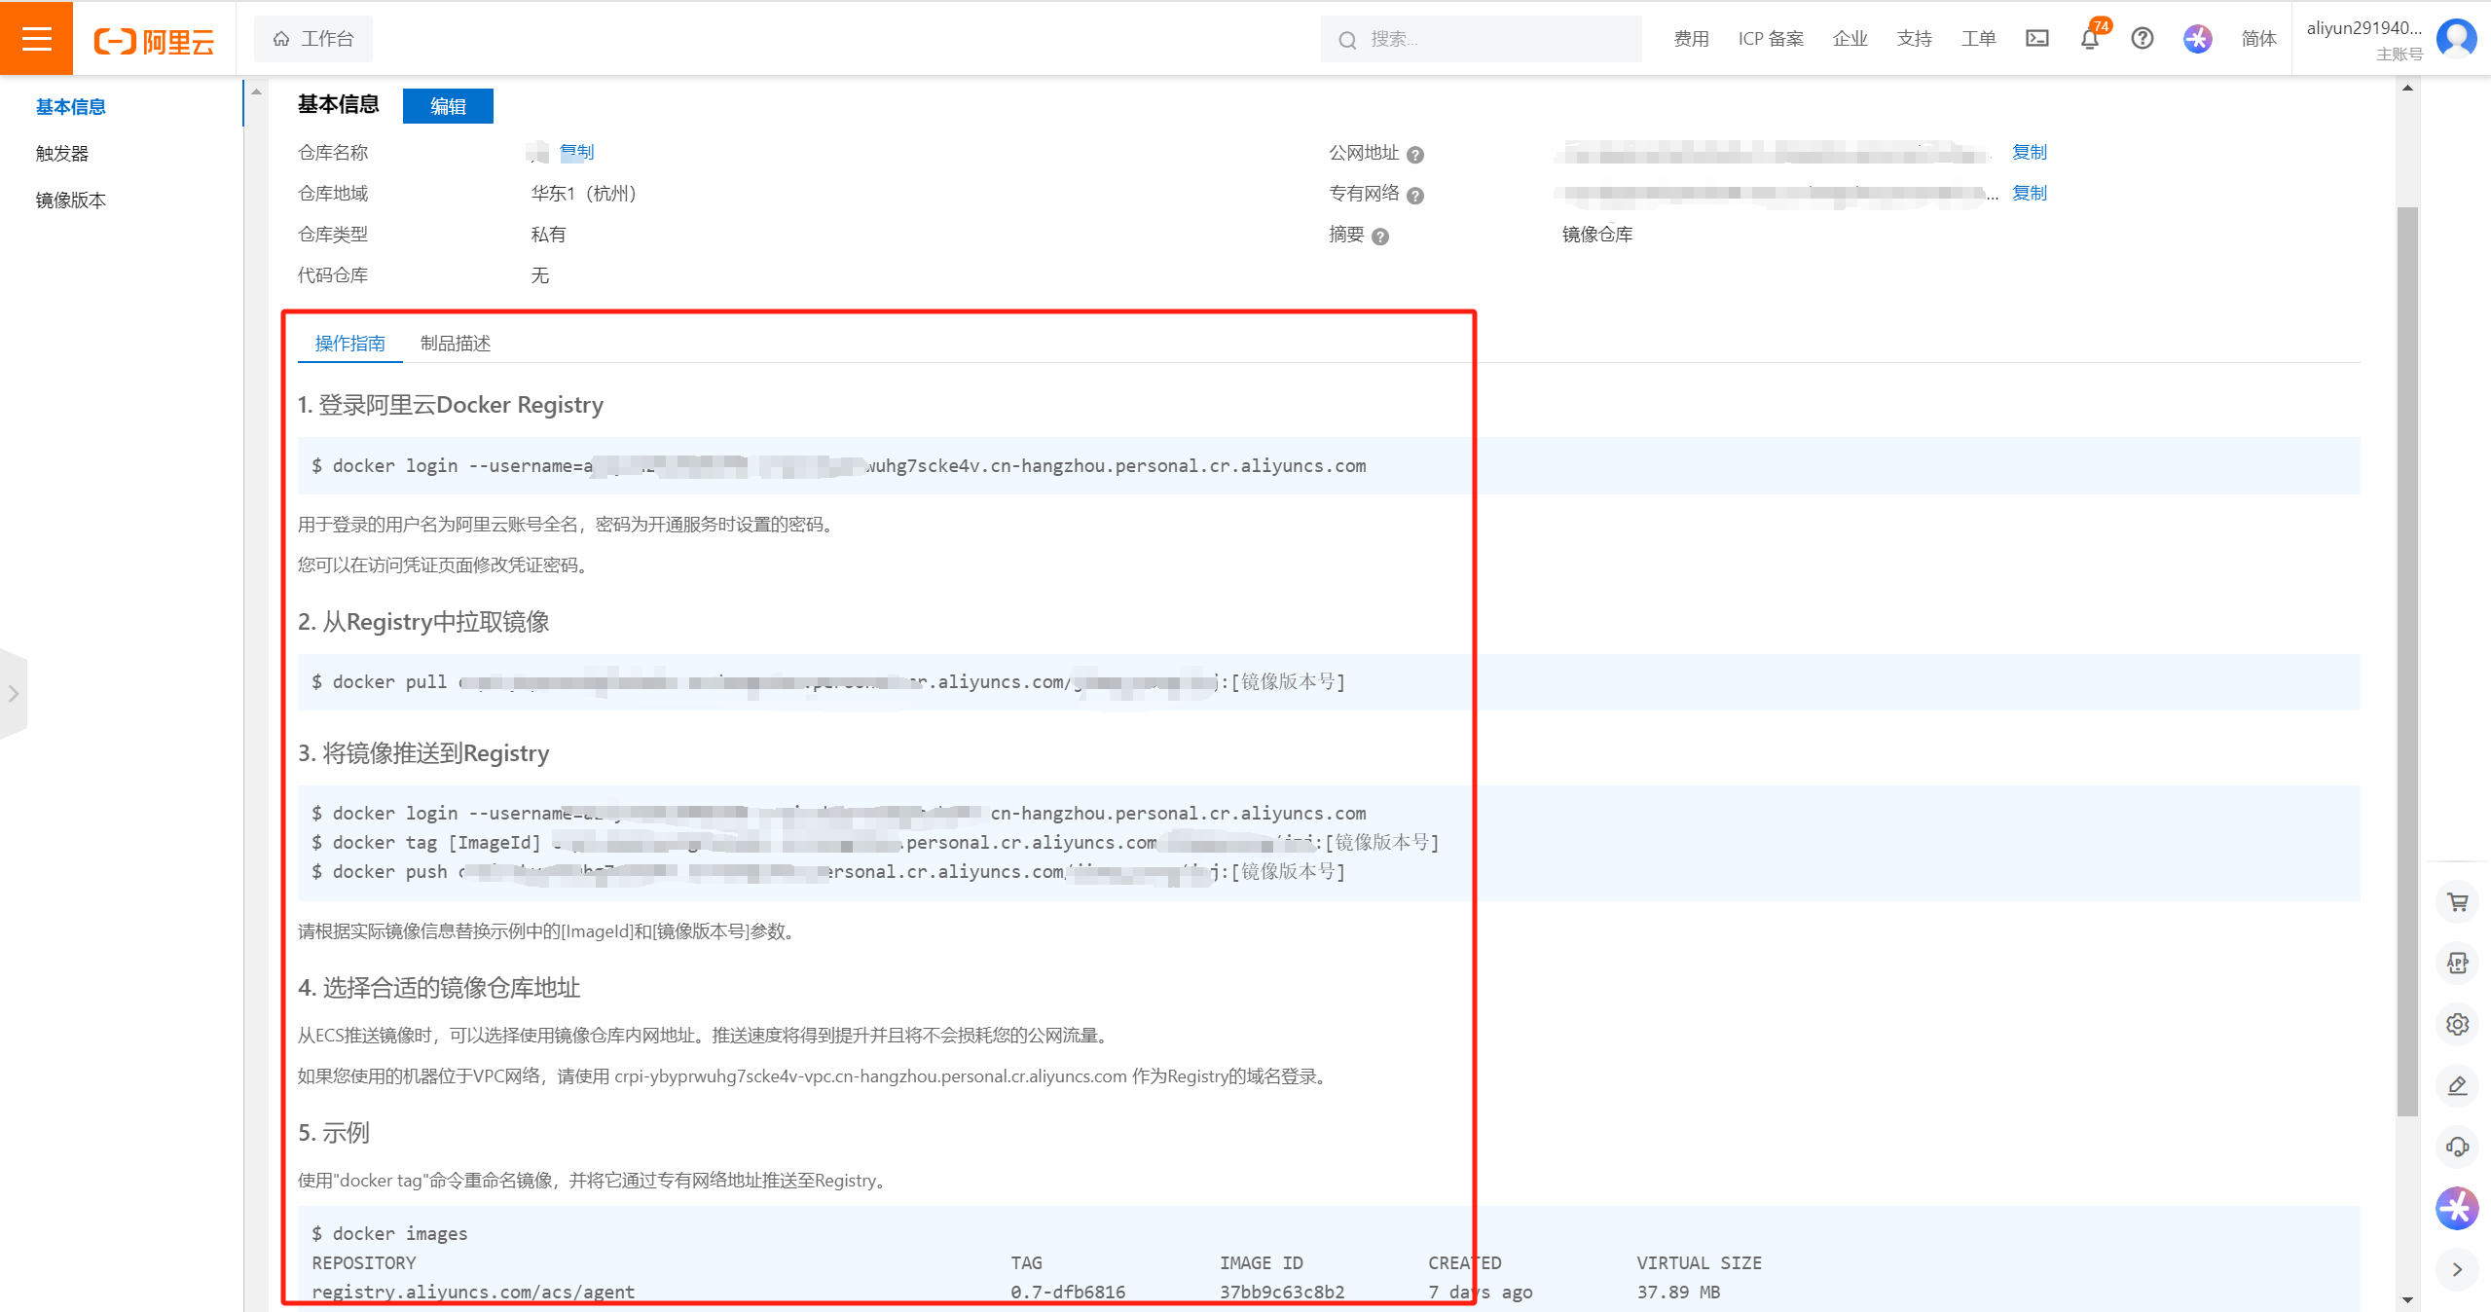Open the settings gear floating icon

pos(2457,1024)
